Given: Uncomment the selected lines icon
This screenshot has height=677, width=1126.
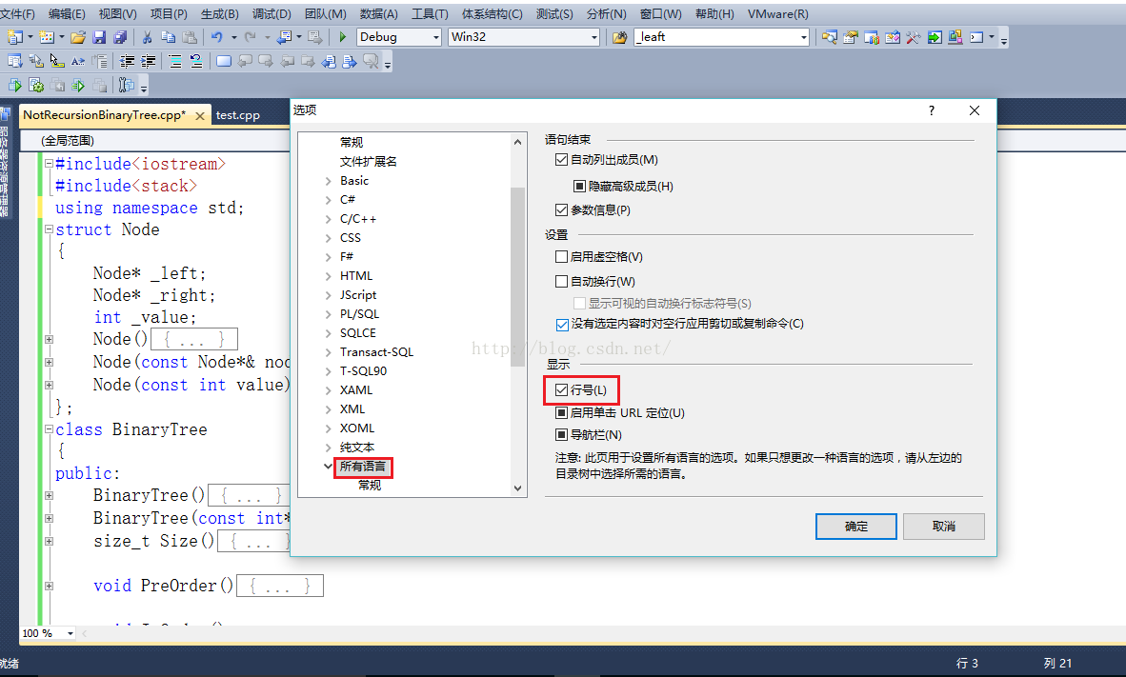Looking at the screenshot, I should coord(196,62).
